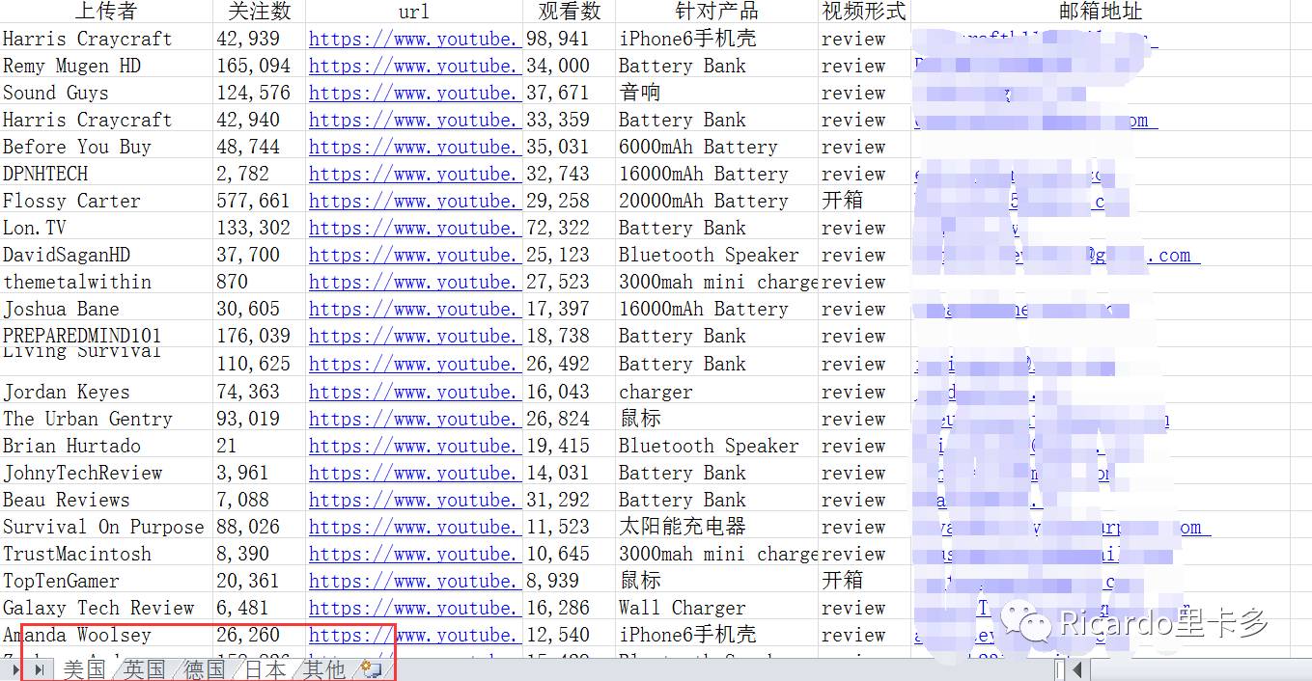Switch to the 美国 sheet tab
Image resolution: width=1312 pixels, height=681 pixels.
[x=84, y=668]
